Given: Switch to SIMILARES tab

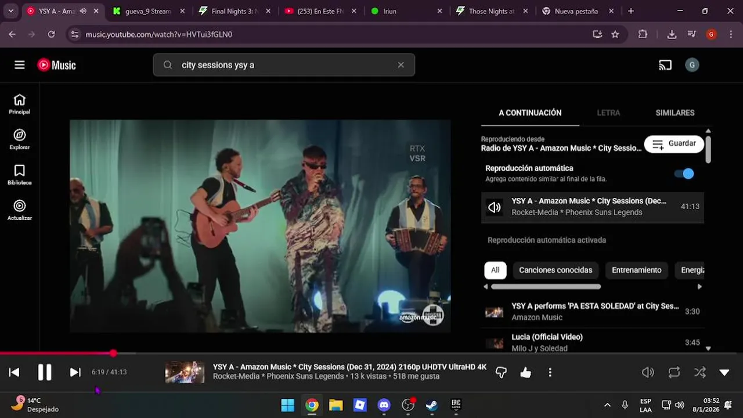Looking at the screenshot, I should pyautogui.click(x=675, y=113).
